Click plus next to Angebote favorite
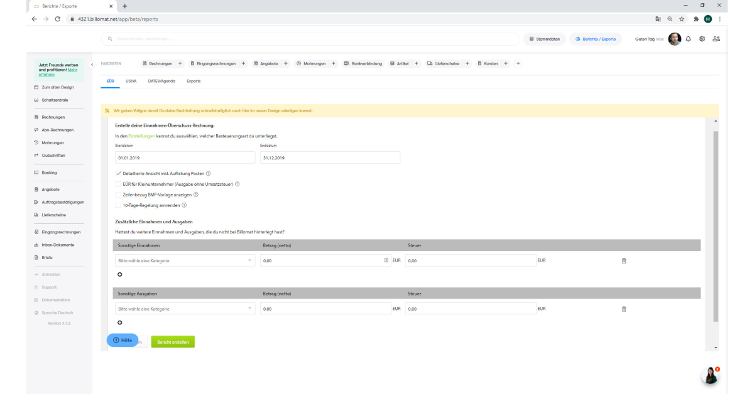Image resolution: width=754 pixels, height=394 pixels. [286, 63]
